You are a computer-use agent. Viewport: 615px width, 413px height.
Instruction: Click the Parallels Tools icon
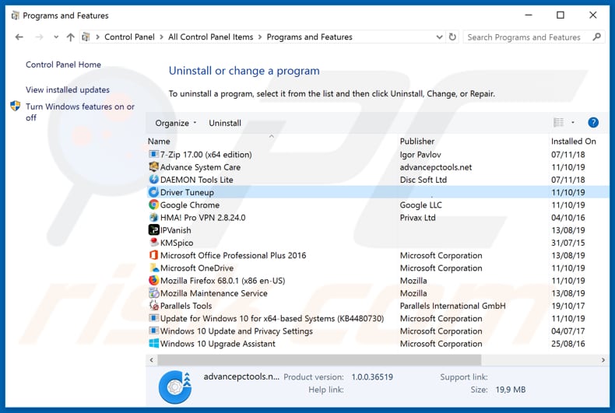(153, 306)
